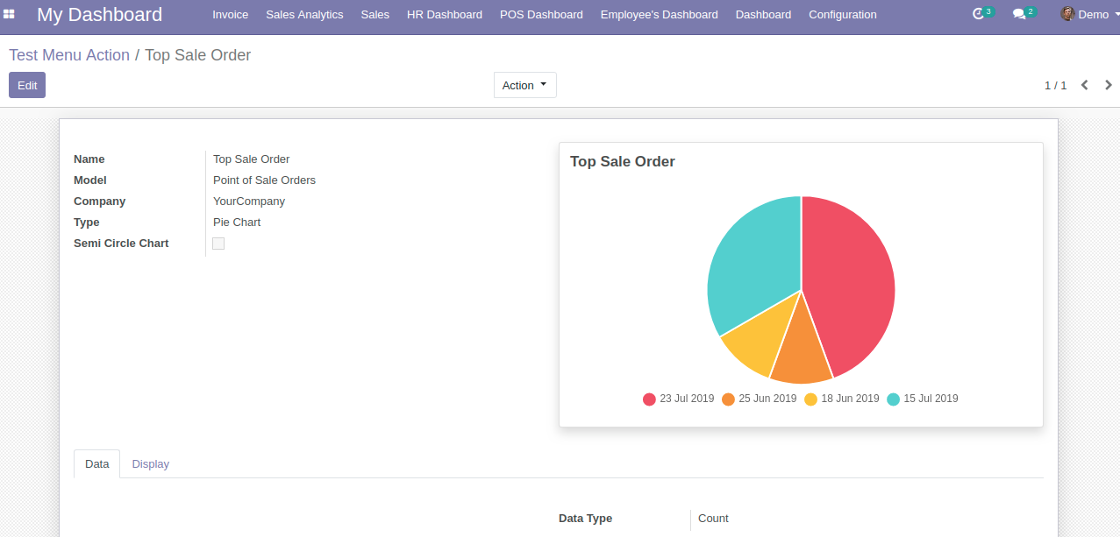Toggle the Semi Circle Chart checkbox

click(218, 244)
